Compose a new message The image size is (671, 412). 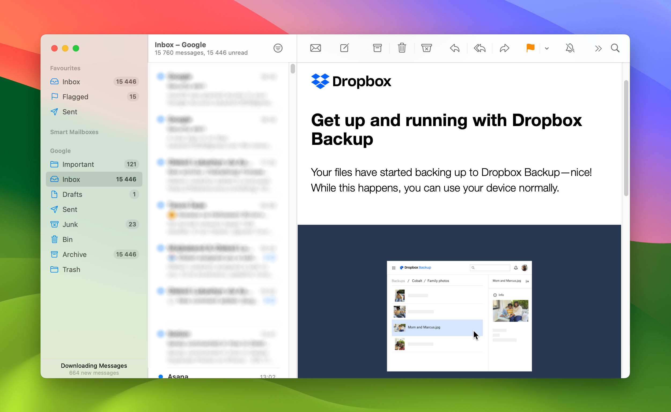[x=344, y=48]
